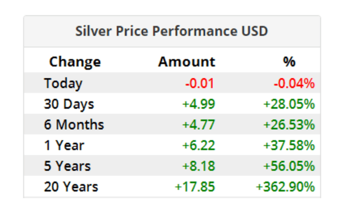
Task: Click the % column header
Action: click(289, 61)
